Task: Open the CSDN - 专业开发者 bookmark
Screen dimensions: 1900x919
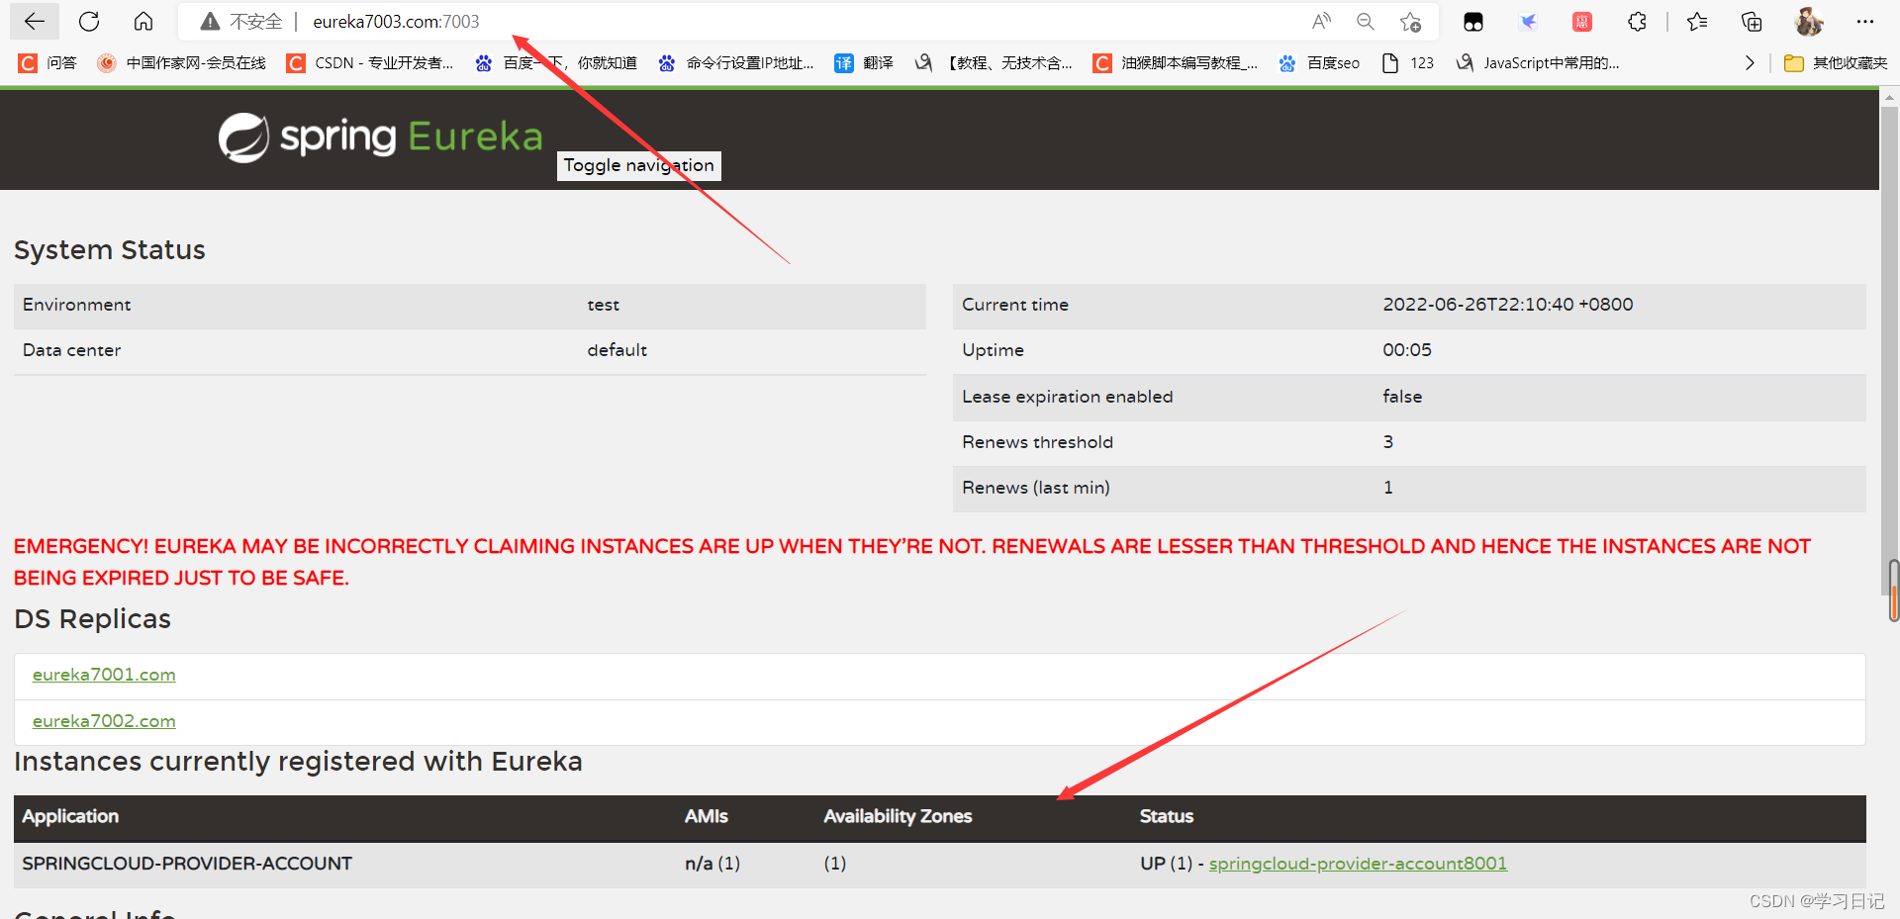Action: coord(369,63)
